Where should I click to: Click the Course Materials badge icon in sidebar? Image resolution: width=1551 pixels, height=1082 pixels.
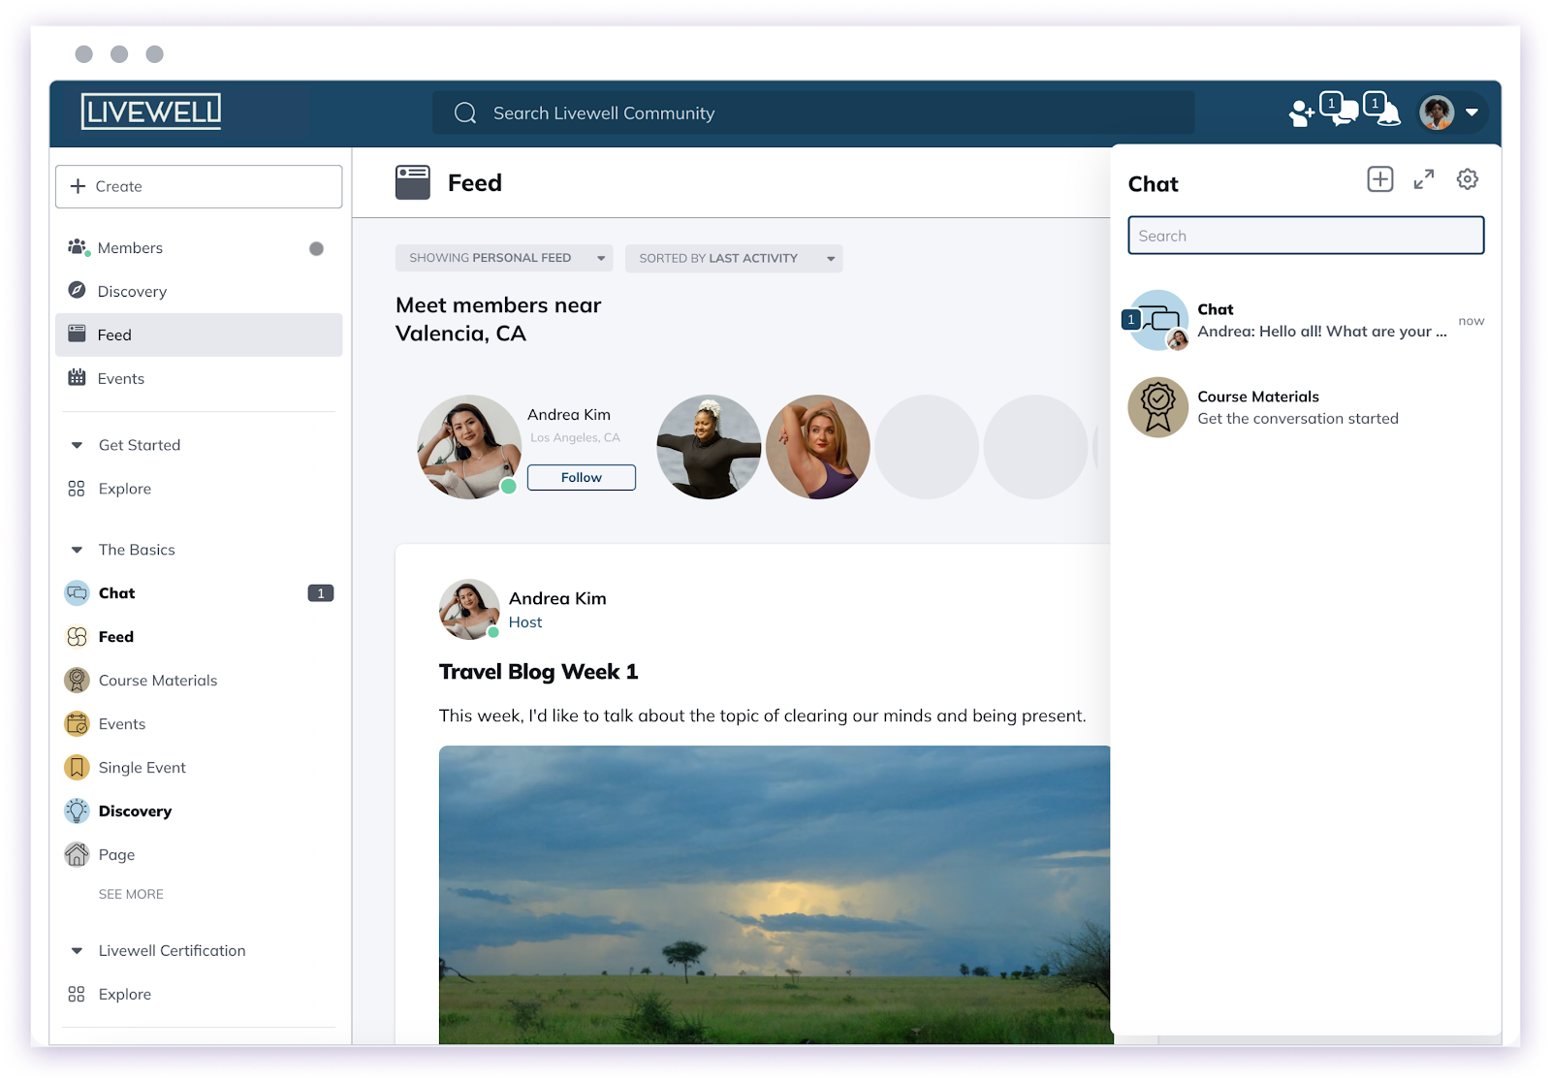(77, 680)
